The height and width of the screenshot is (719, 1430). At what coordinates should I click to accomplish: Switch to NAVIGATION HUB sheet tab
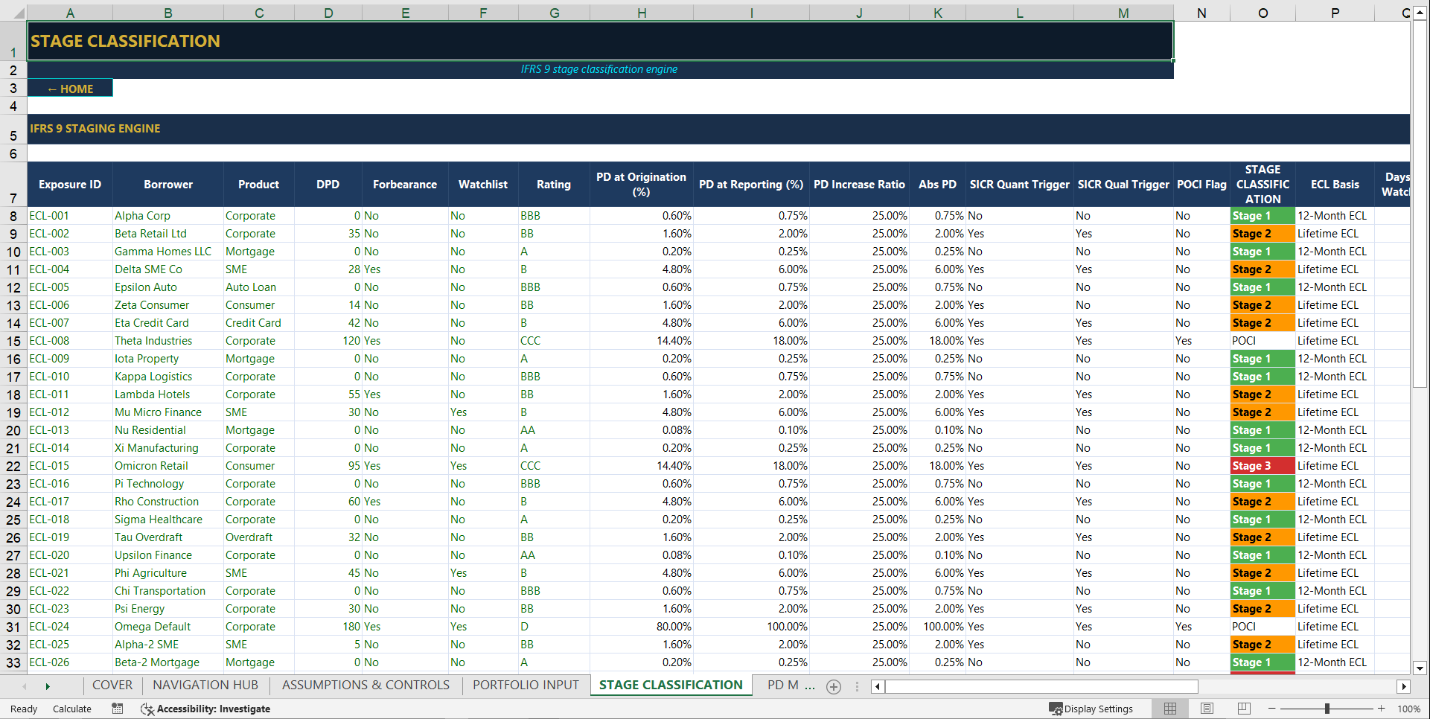pyautogui.click(x=205, y=685)
